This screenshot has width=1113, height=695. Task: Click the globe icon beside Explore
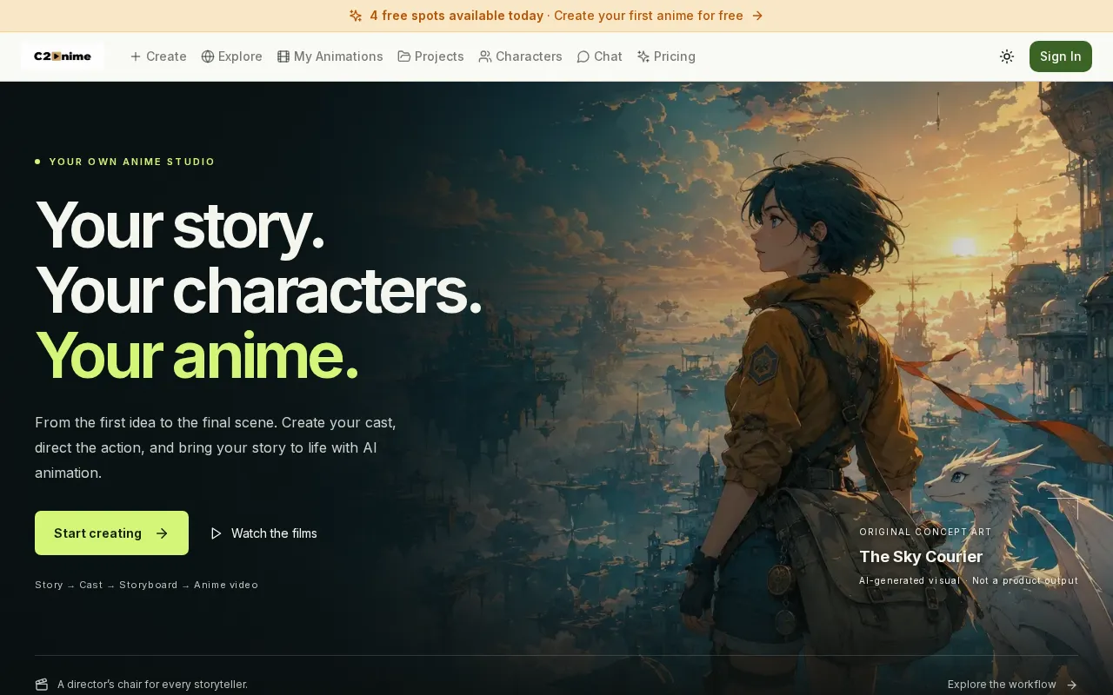[x=208, y=56]
